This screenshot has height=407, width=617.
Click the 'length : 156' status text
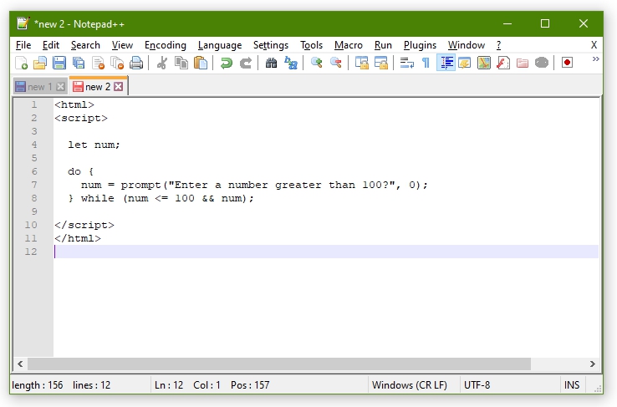click(38, 385)
